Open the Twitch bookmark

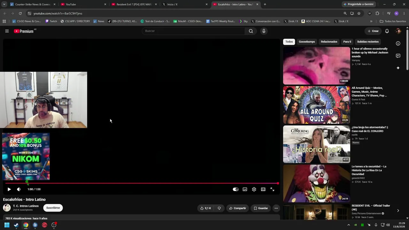(51, 21)
